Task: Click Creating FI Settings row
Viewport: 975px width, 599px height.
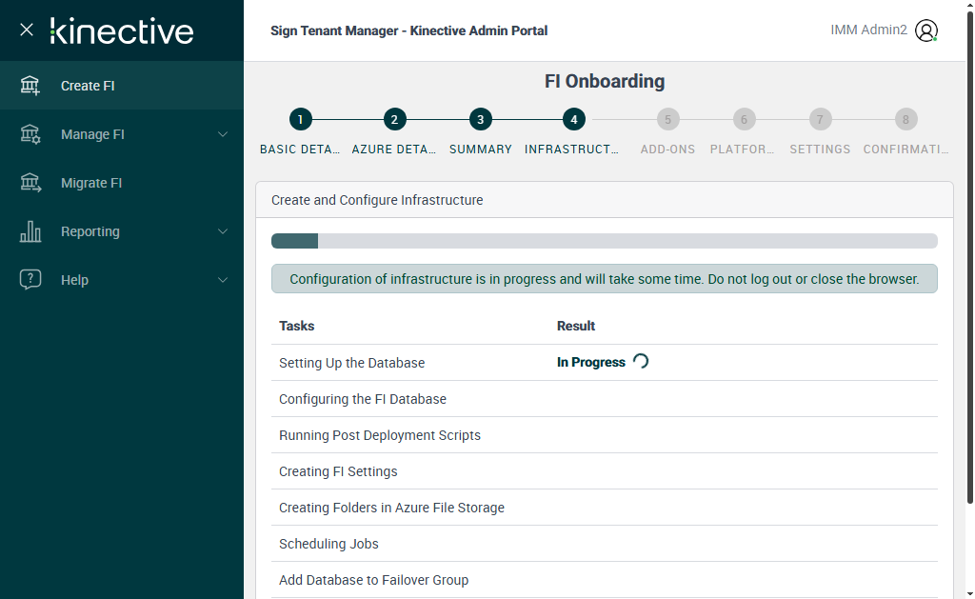Action: tap(605, 470)
